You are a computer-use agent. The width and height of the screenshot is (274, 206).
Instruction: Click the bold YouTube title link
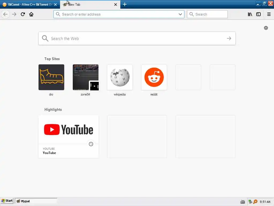49,153
